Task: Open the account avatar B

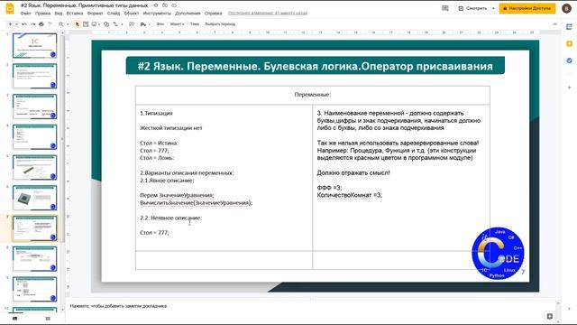Action: point(566,8)
